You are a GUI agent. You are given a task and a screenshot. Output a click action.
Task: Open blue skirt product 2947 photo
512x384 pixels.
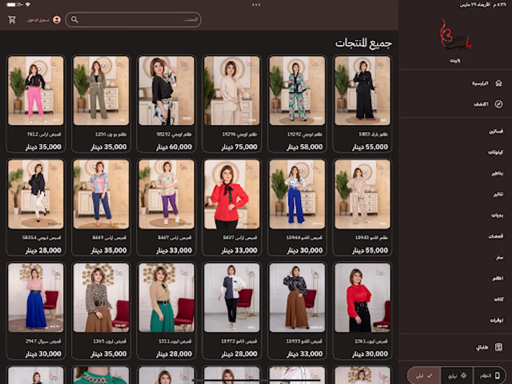pyautogui.click(x=36, y=298)
